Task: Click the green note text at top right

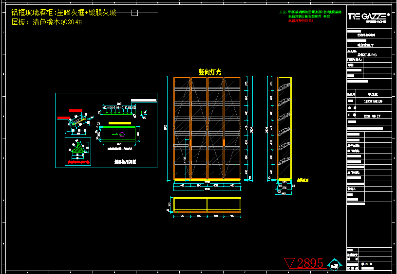Action: [x=310, y=17]
